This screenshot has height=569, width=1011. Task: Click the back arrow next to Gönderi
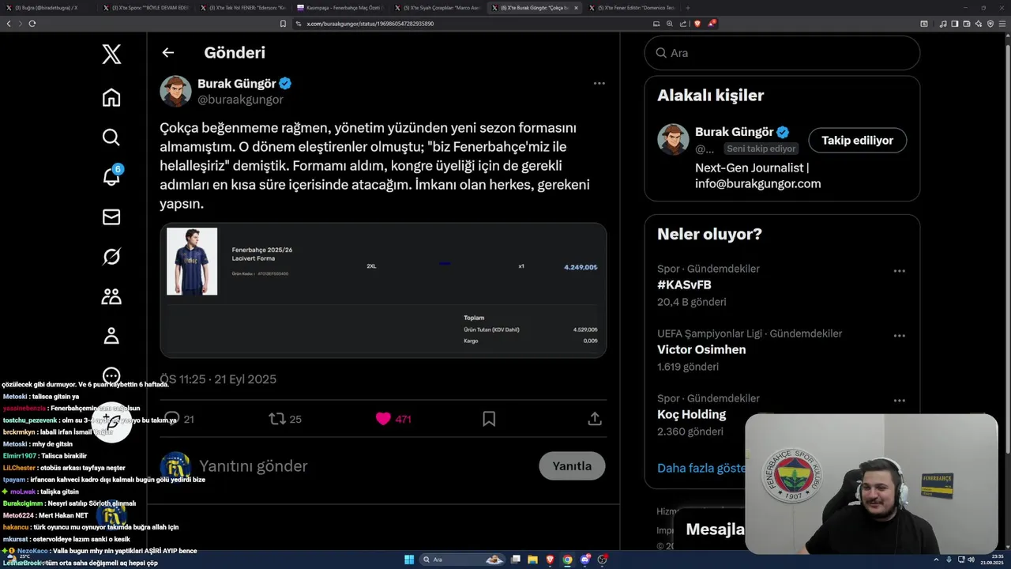point(167,53)
